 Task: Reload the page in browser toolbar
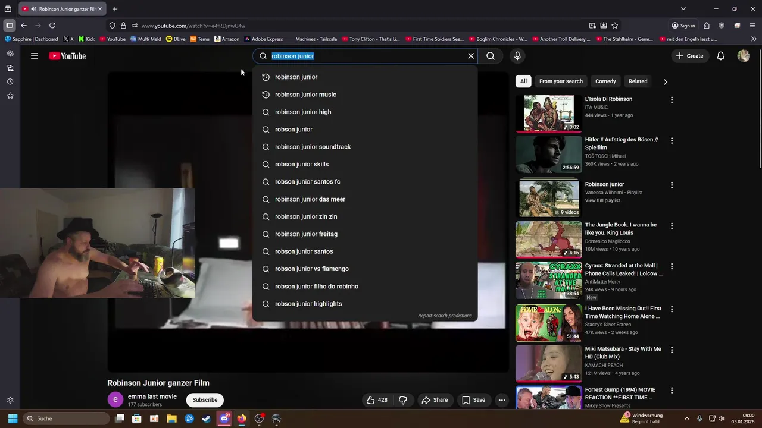coord(52,26)
